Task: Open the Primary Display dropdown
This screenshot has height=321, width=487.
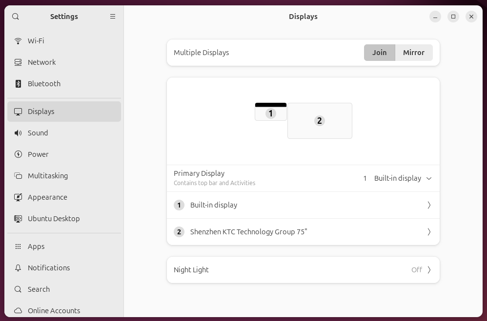Action: pos(399,178)
